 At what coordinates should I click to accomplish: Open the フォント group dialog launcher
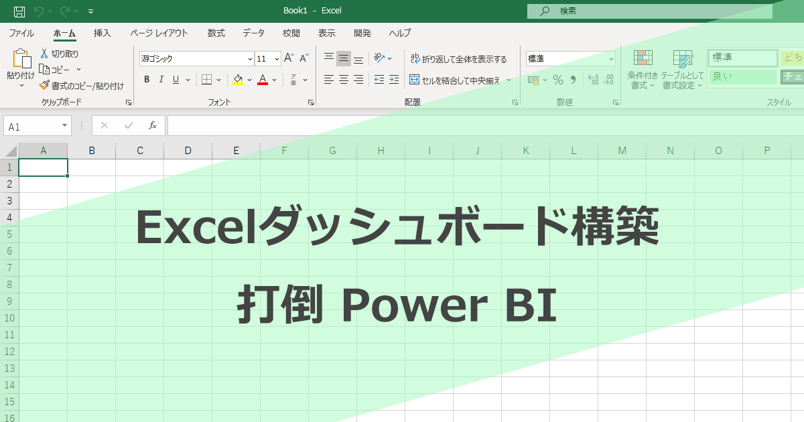click(x=311, y=102)
